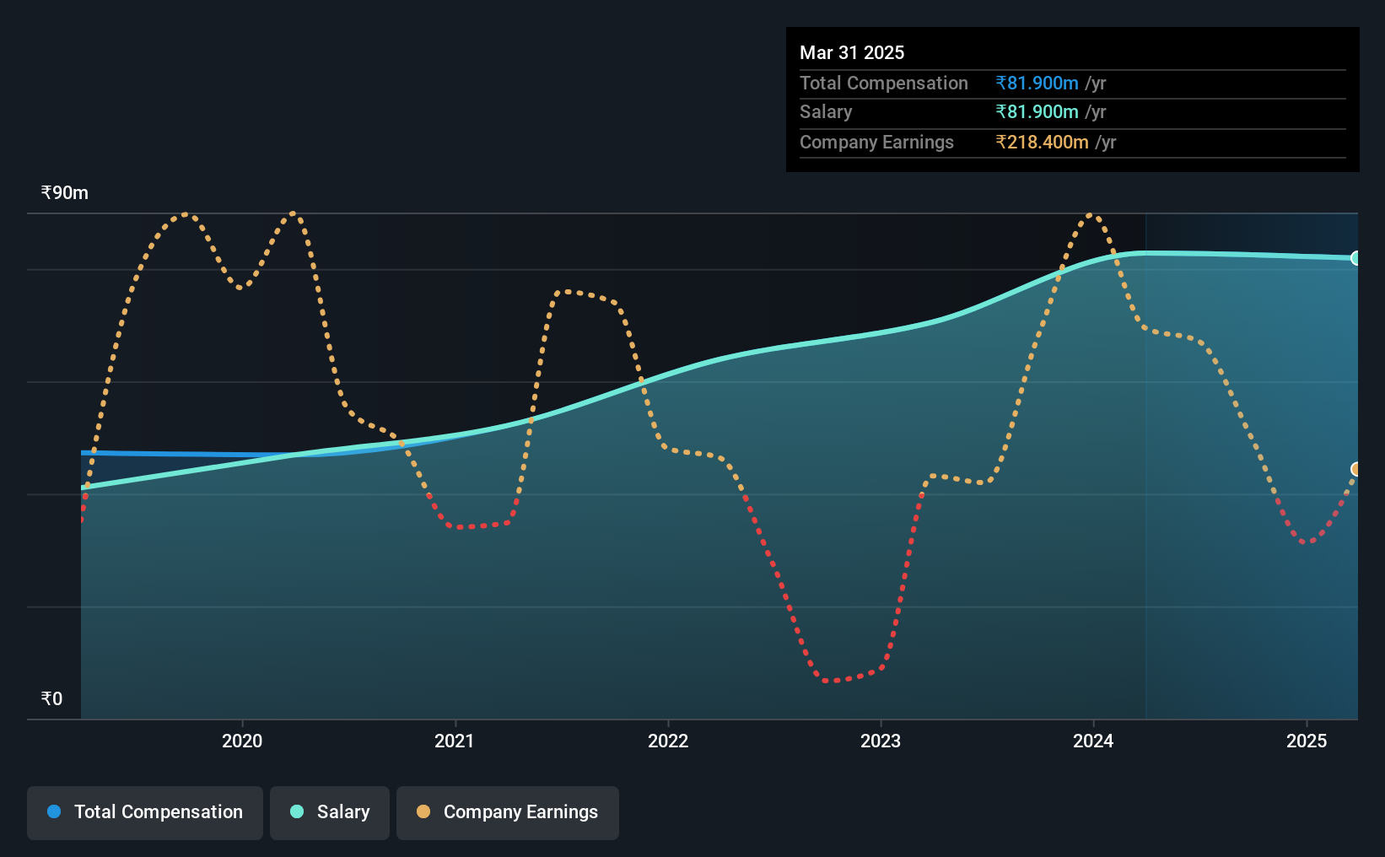Click the 2023 x-axis label
Screen dimensions: 1385x857
881,741
